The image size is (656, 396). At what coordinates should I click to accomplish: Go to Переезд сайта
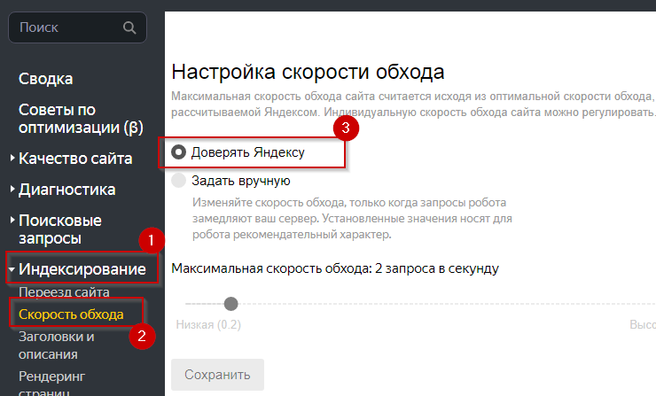click(x=64, y=291)
